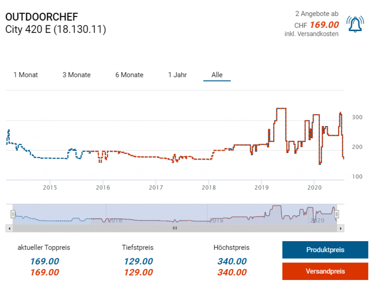
Task: Click the City 420 E model name
Action: point(55,29)
